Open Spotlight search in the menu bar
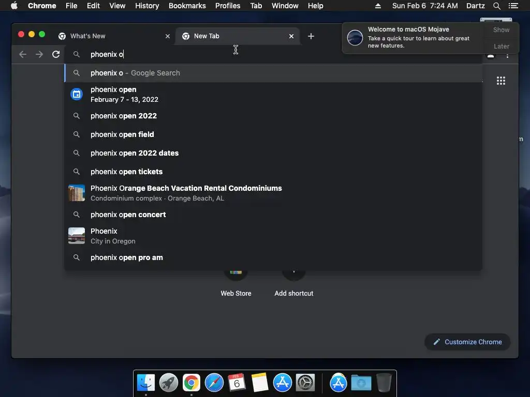This screenshot has width=530, height=397. pyautogui.click(x=496, y=6)
